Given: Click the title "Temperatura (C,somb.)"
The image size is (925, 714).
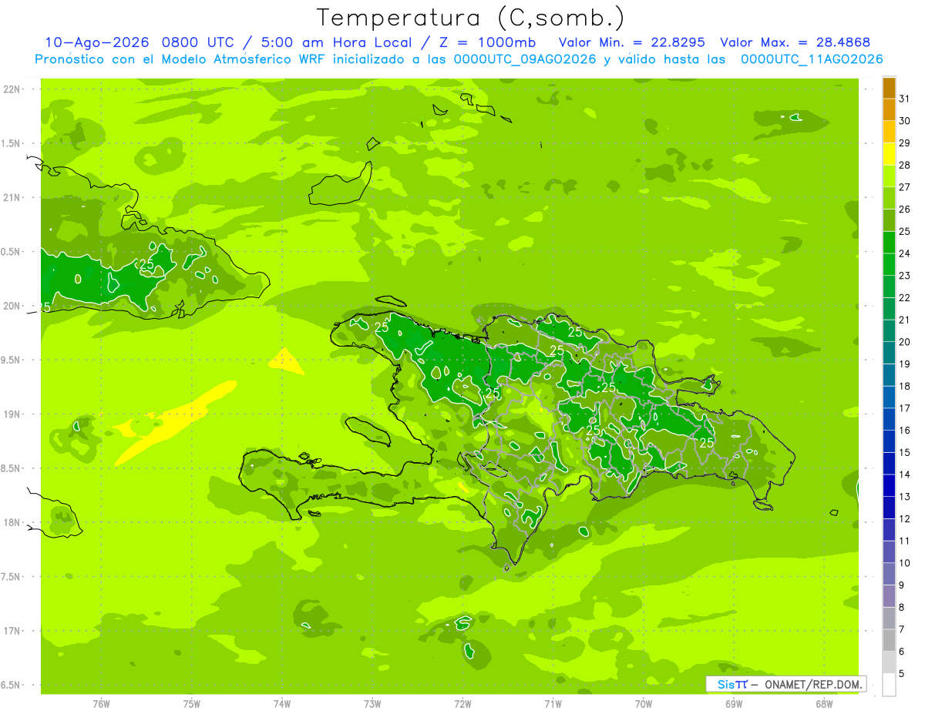Looking at the screenshot, I should (471, 18).
